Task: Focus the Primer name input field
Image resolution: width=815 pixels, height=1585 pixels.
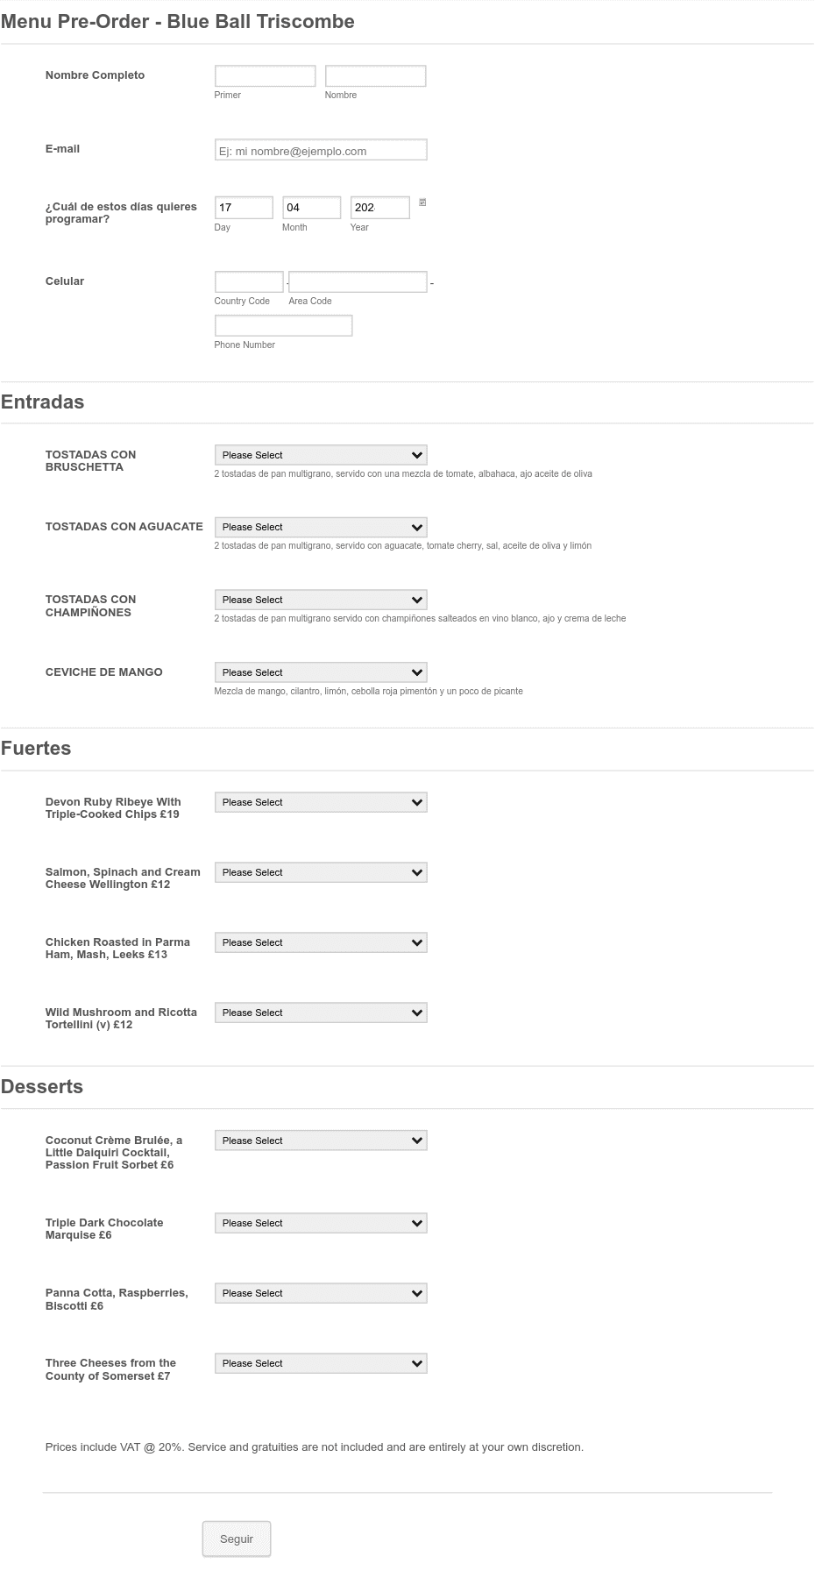Action: coord(265,76)
